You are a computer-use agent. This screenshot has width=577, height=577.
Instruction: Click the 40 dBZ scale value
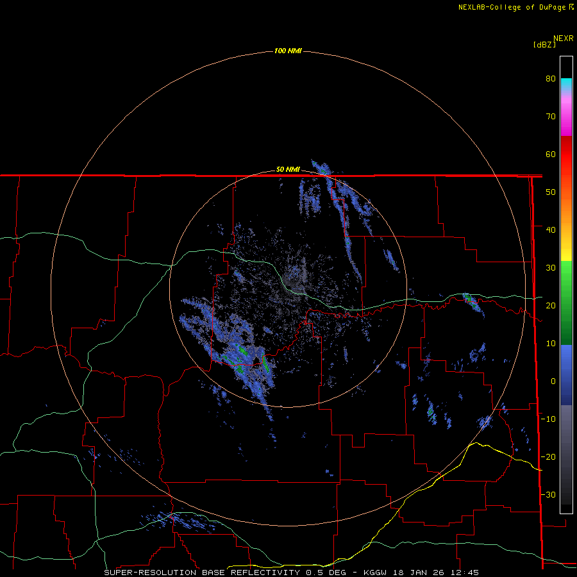click(551, 230)
